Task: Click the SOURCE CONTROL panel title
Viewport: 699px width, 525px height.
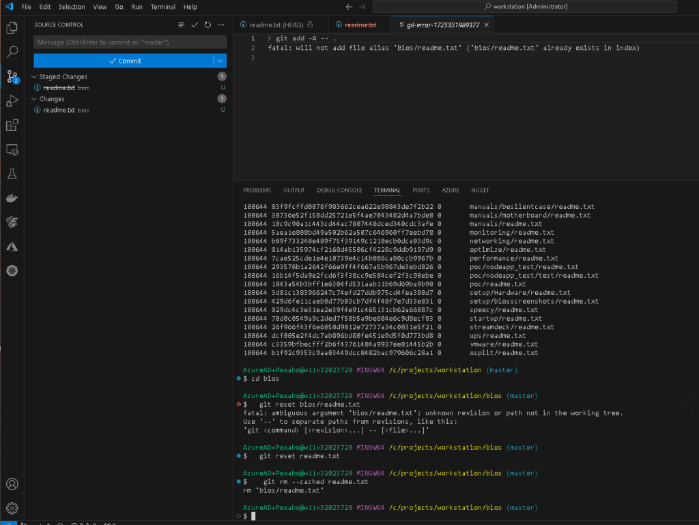Action: click(x=59, y=25)
